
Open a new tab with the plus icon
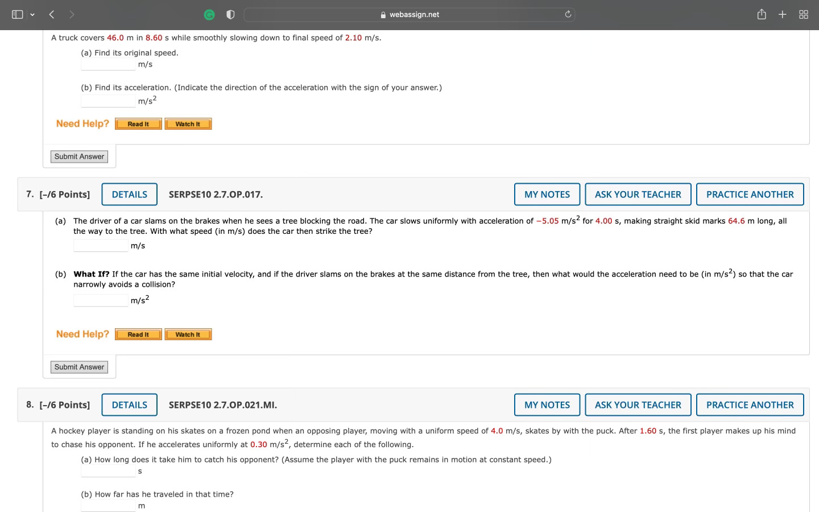pos(781,14)
